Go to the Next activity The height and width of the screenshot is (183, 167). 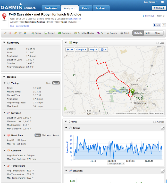click(x=161, y=16)
